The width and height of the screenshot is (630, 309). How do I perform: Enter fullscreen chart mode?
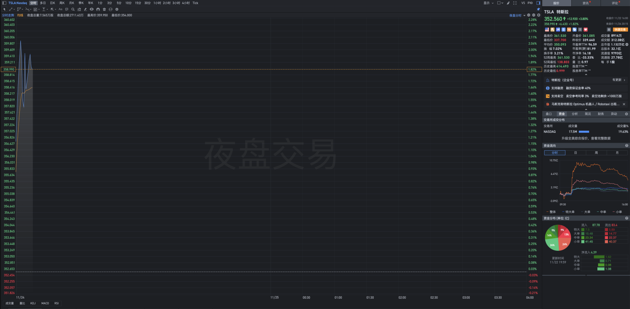point(515,3)
